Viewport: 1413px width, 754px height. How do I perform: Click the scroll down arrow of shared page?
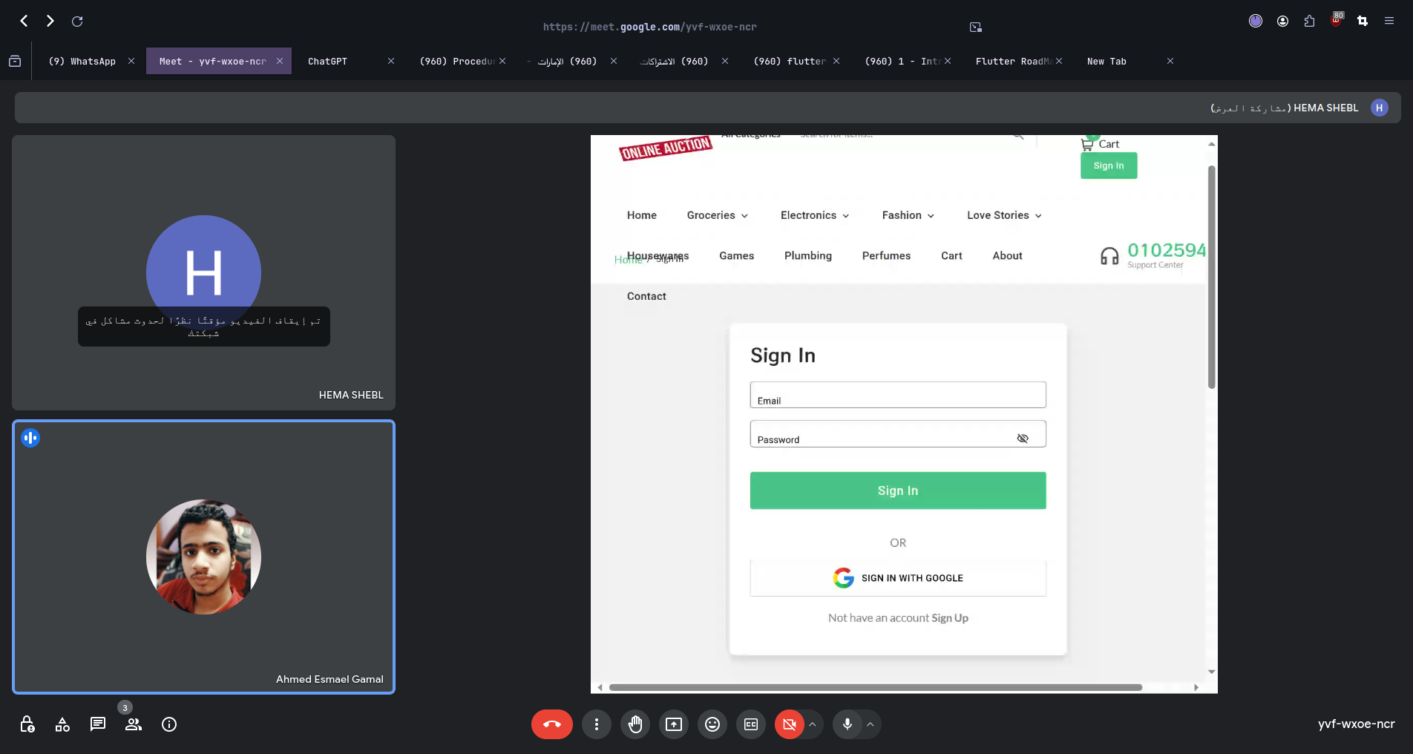point(1212,672)
